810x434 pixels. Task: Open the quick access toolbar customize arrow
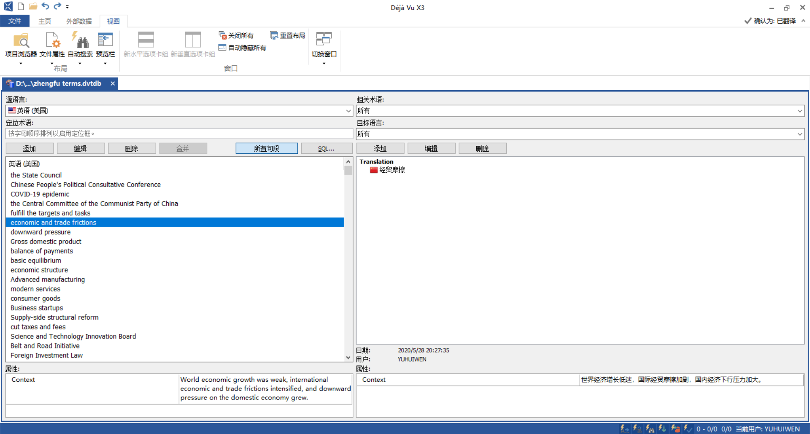point(67,7)
